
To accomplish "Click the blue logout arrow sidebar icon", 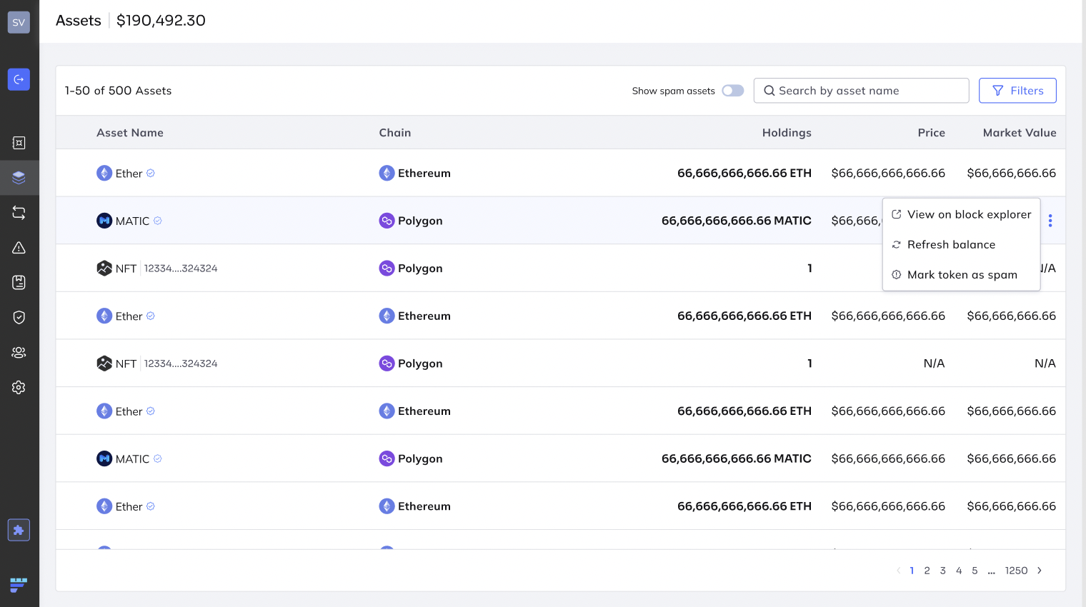I will pos(19,79).
